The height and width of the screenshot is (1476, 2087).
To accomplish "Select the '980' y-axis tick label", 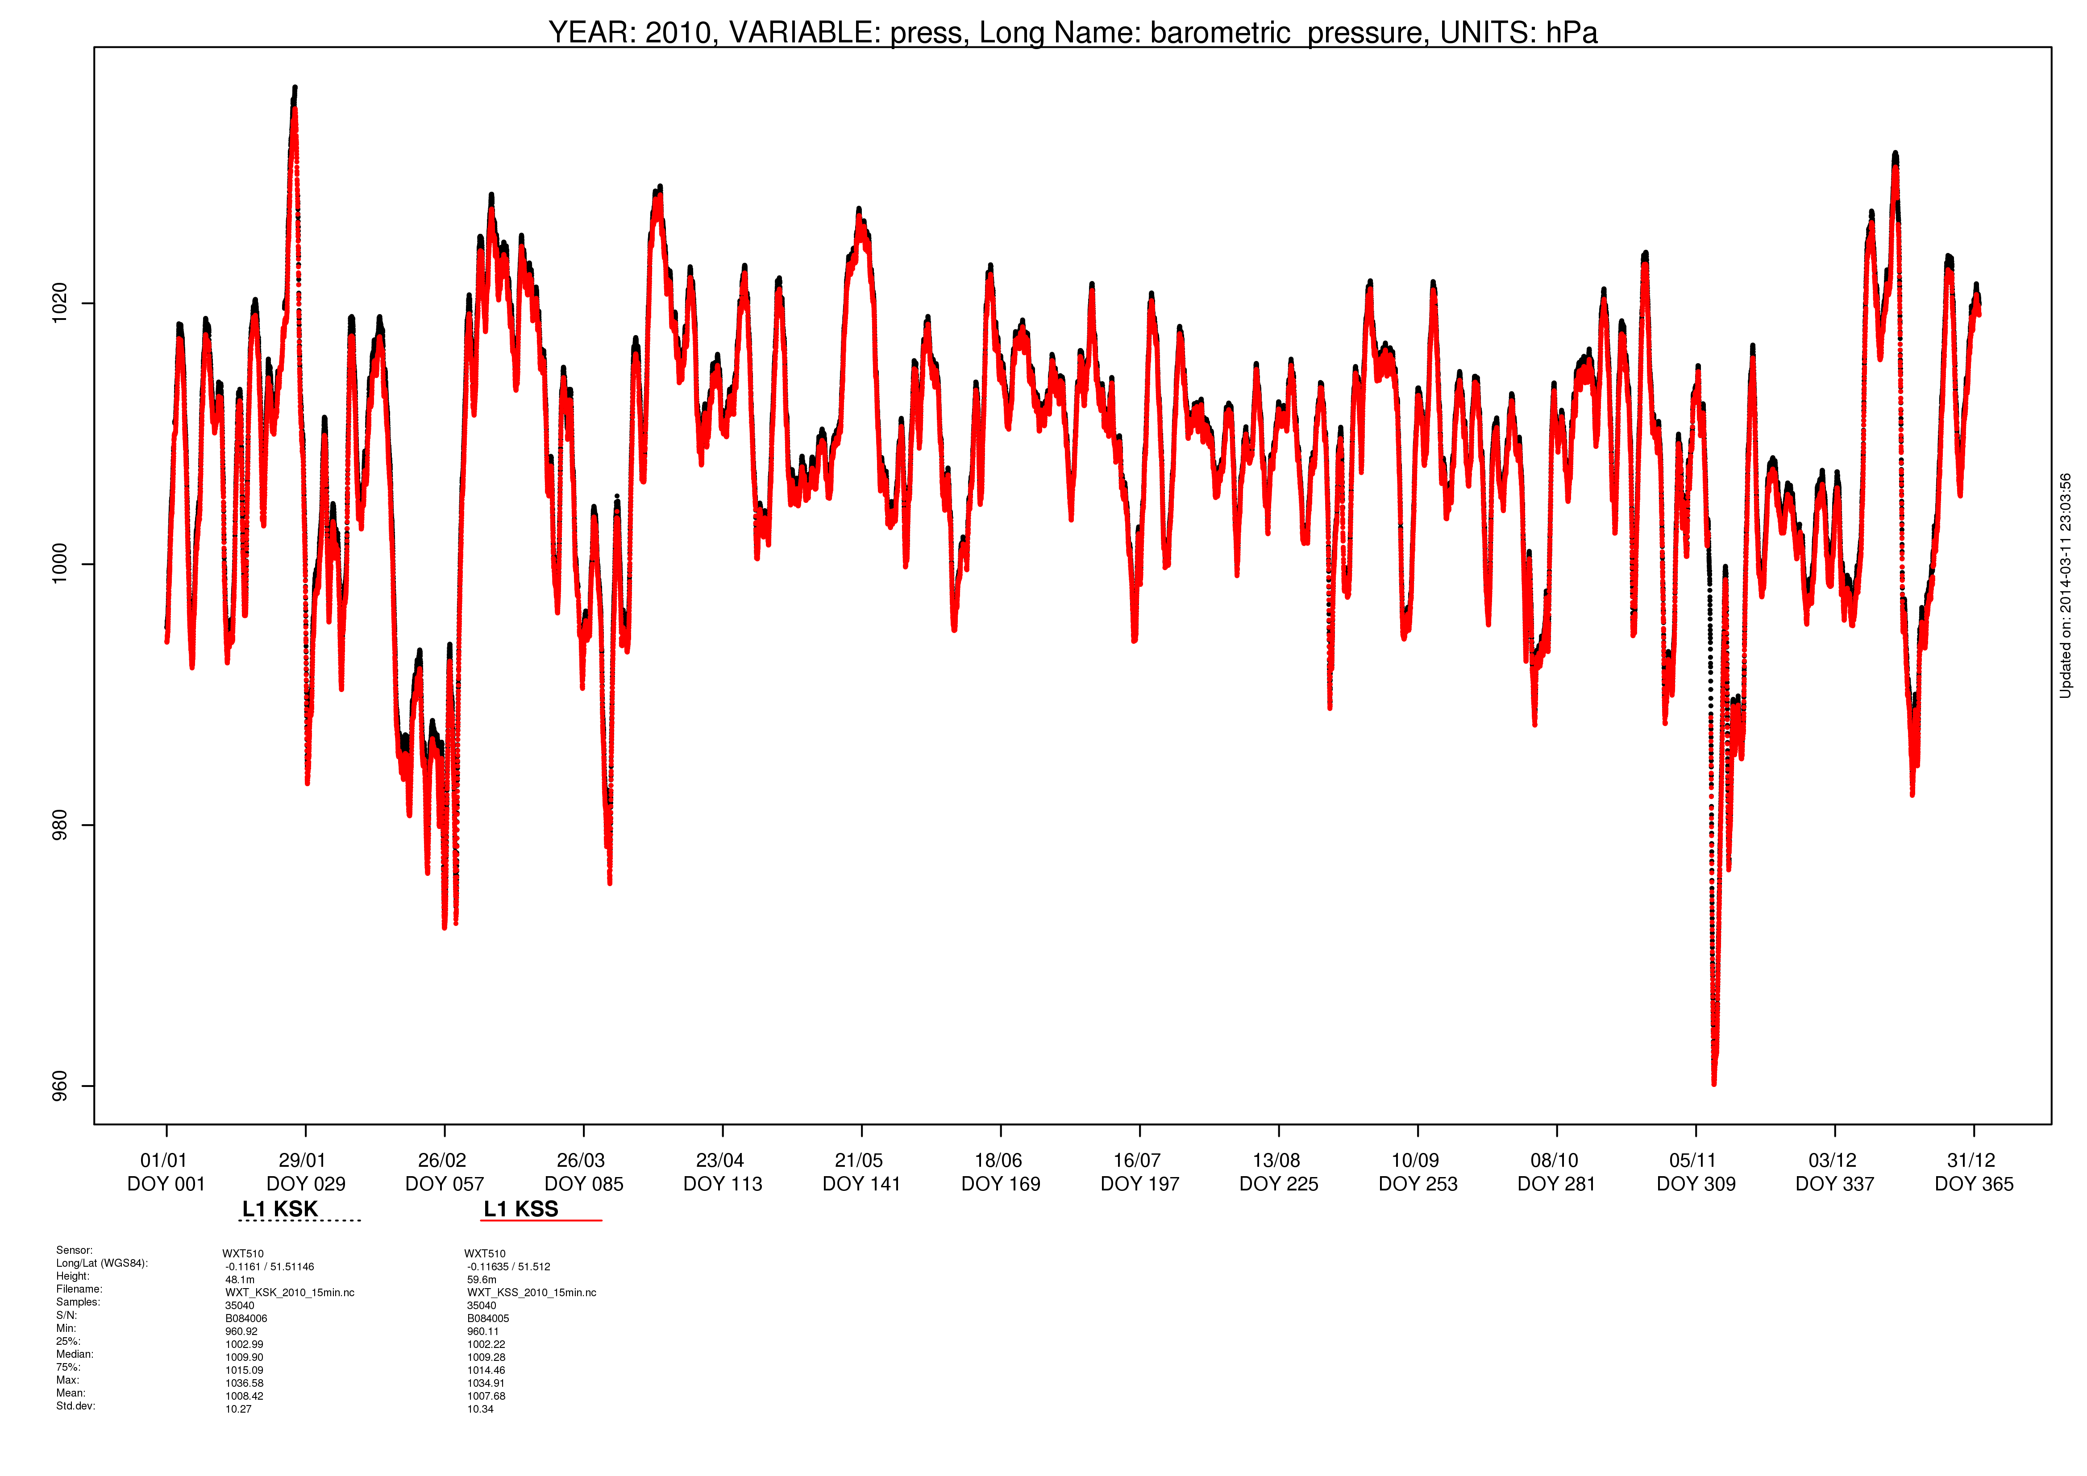I will point(59,825).
